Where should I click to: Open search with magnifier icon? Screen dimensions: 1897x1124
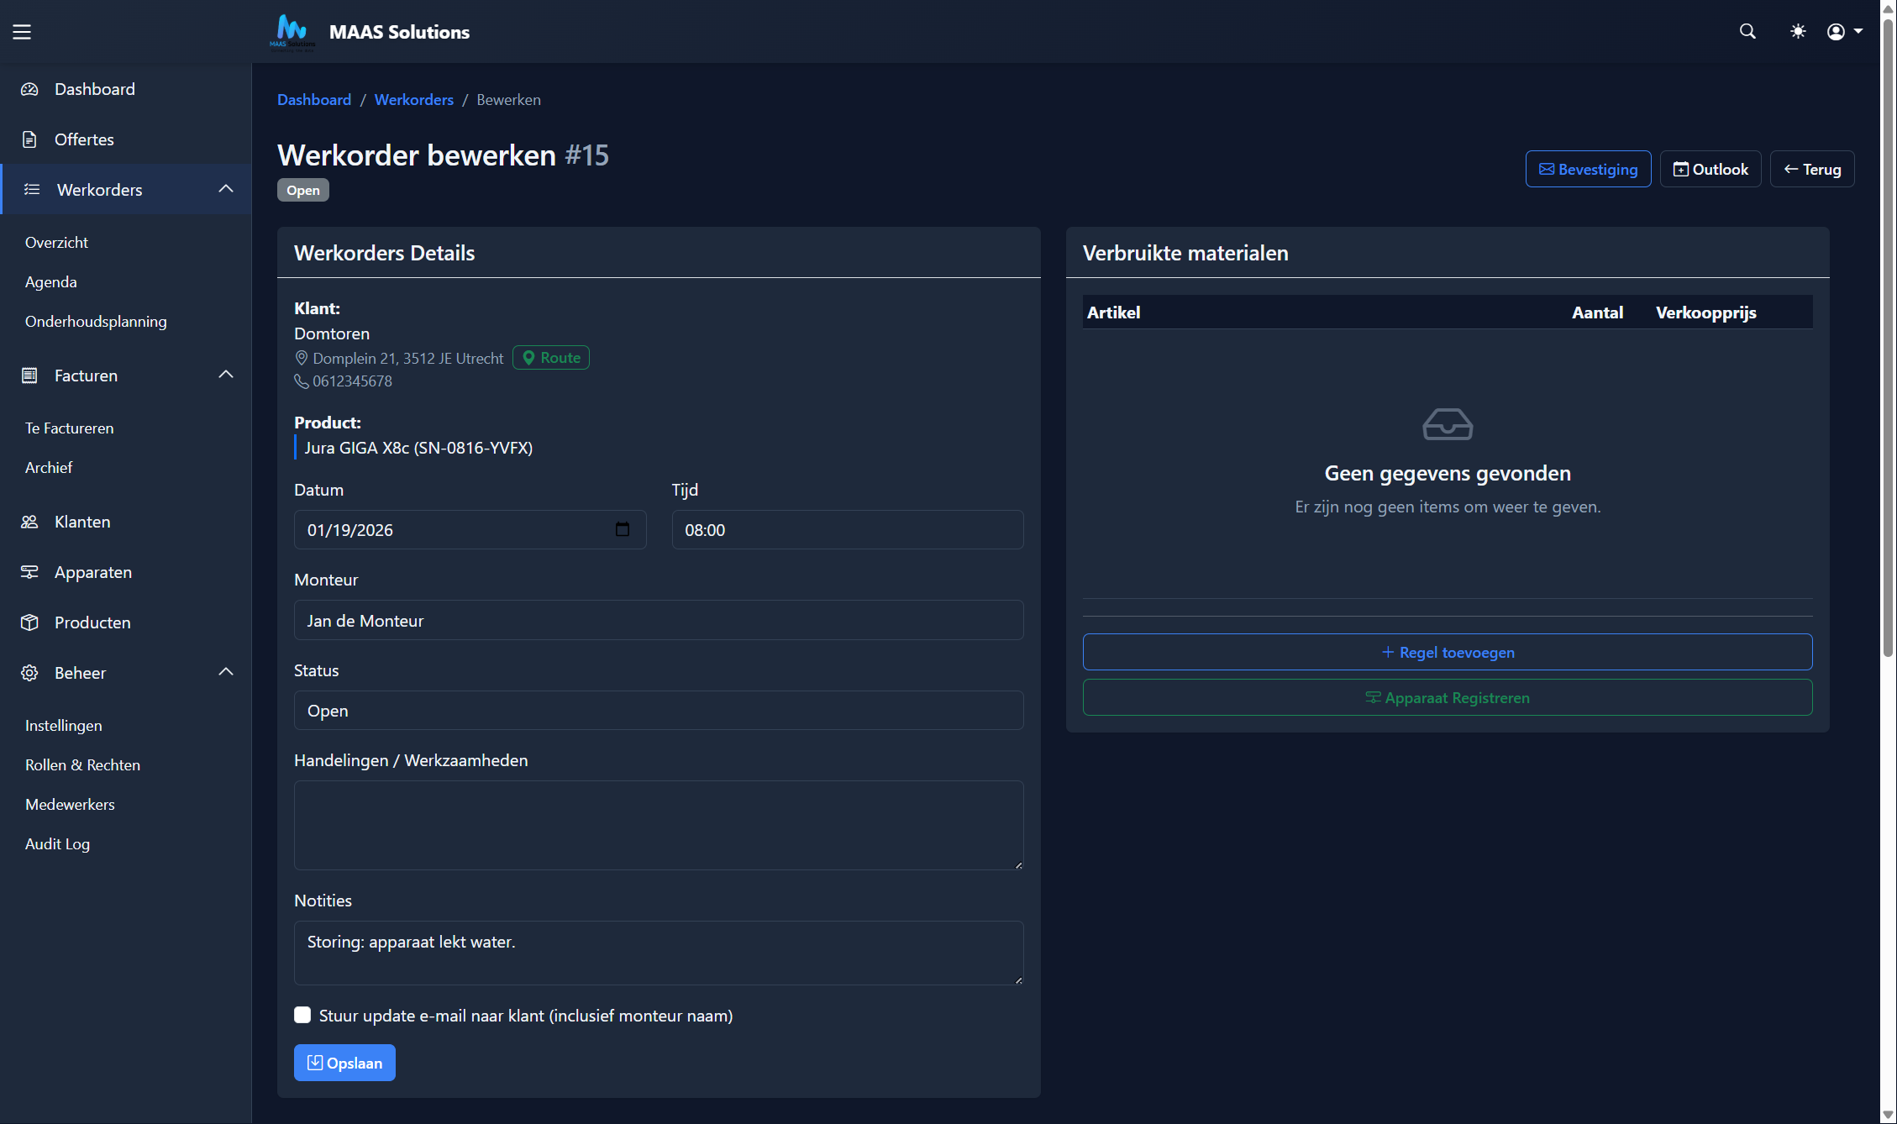click(1747, 32)
